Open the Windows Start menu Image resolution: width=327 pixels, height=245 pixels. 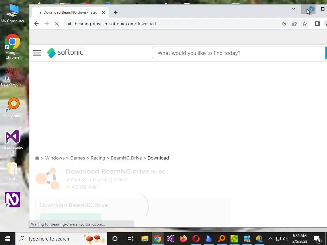pos(8,239)
